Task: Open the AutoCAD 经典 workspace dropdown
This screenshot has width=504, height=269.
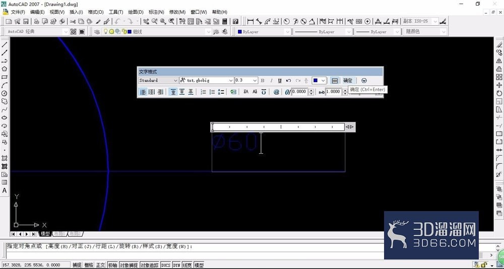Action: (x=37, y=32)
